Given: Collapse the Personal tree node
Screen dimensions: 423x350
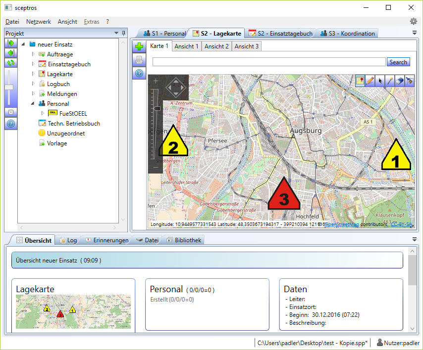Looking at the screenshot, I should pos(33,104).
